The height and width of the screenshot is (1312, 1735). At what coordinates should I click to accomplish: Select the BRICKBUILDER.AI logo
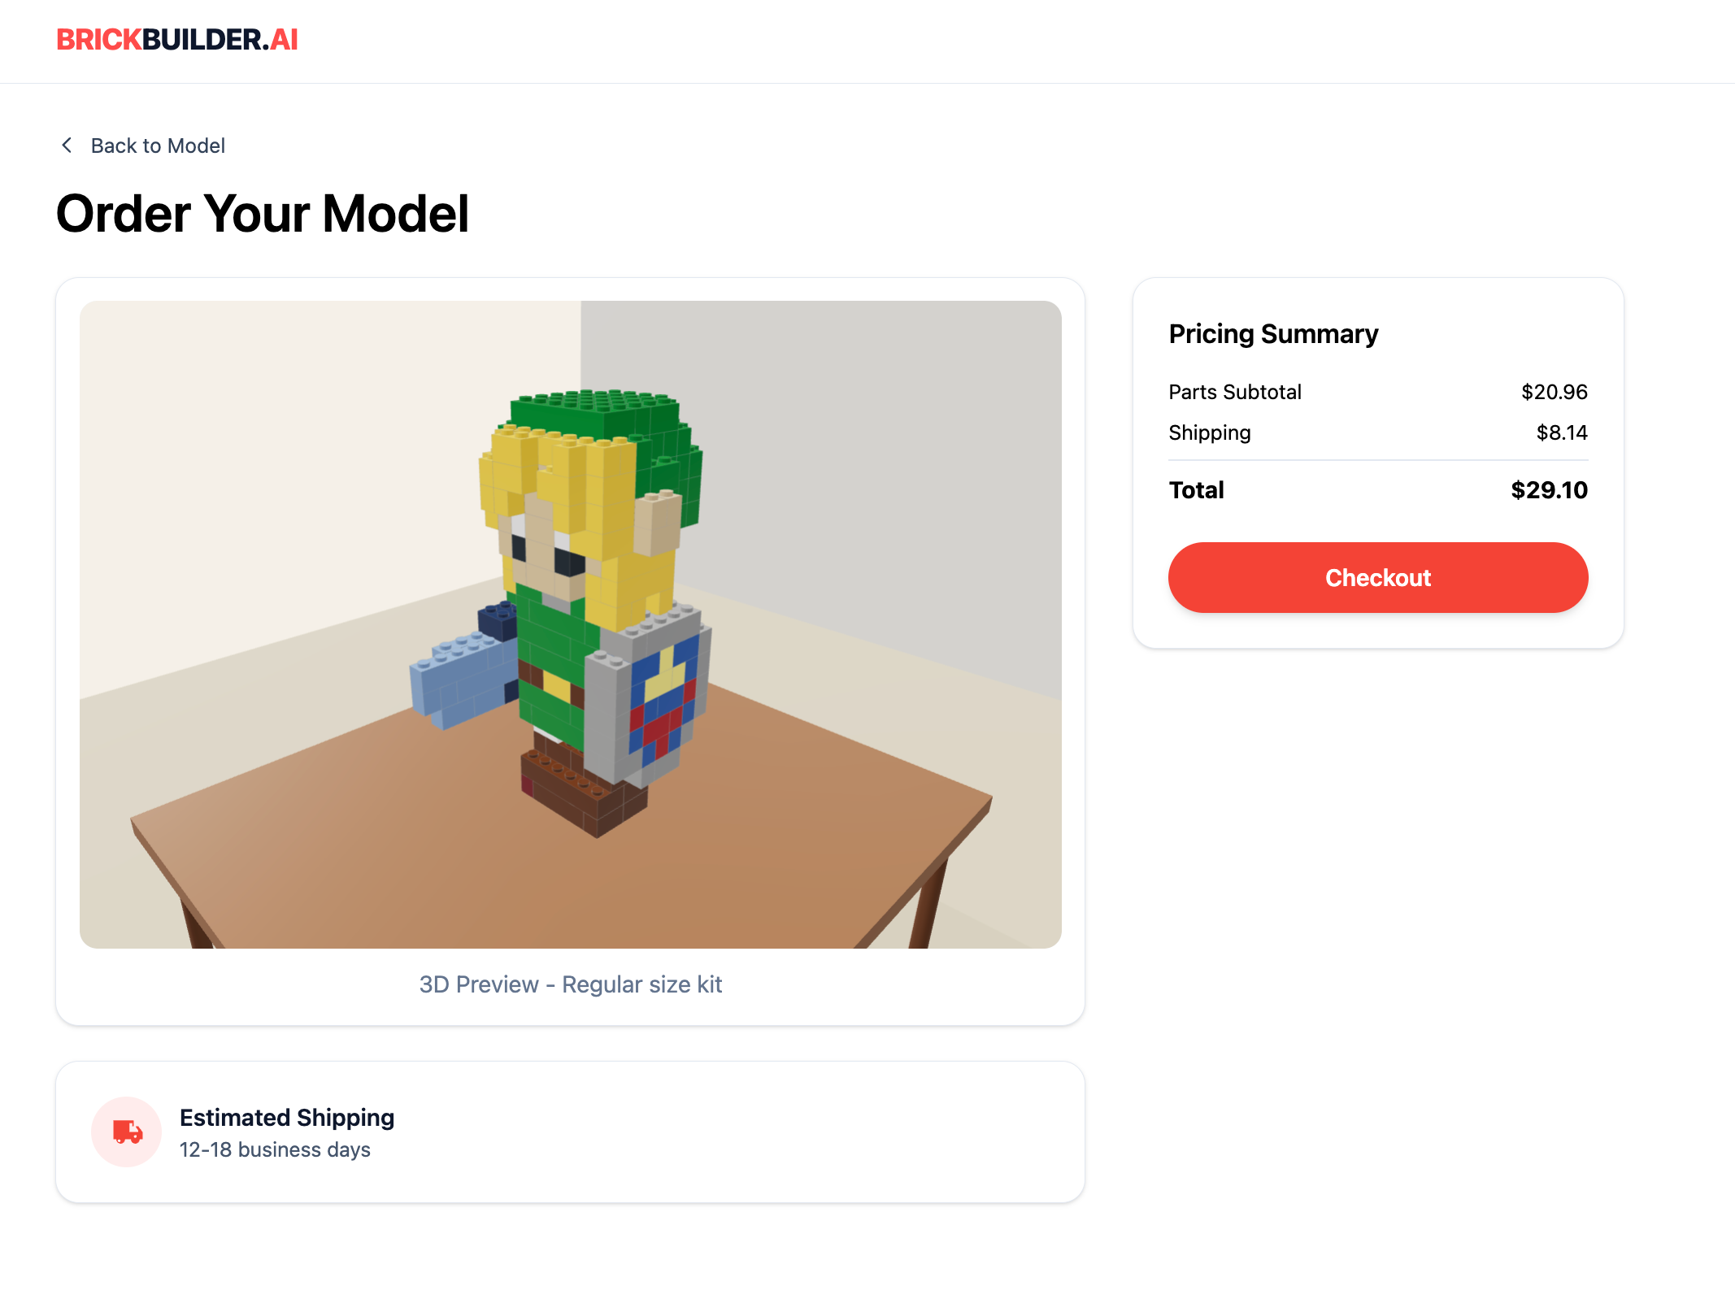(177, 39)
